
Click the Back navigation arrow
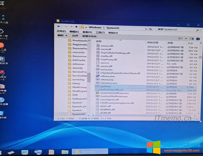click(59, 27)
